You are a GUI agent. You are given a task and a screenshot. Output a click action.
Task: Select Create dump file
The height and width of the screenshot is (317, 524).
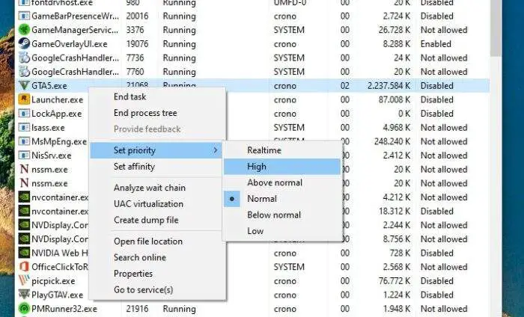click(146, 220)
